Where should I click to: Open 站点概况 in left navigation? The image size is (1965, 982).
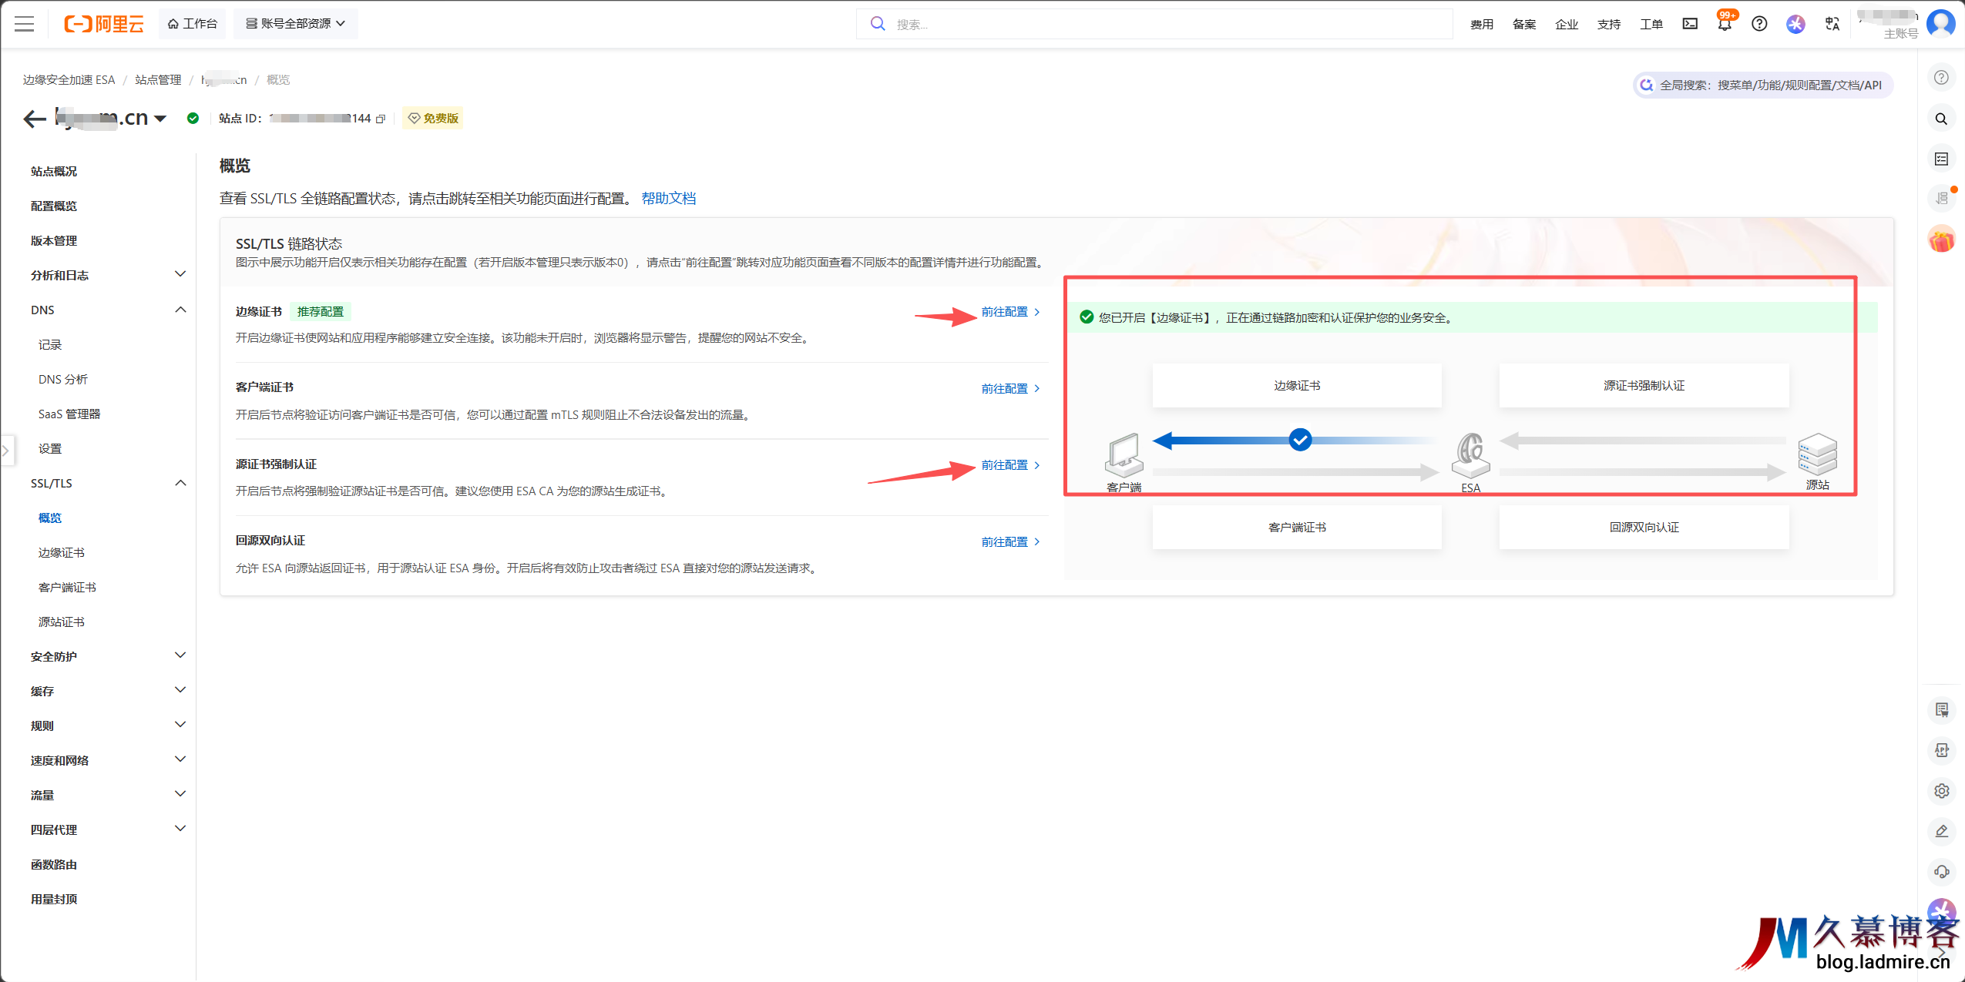[x=54, y=171]
